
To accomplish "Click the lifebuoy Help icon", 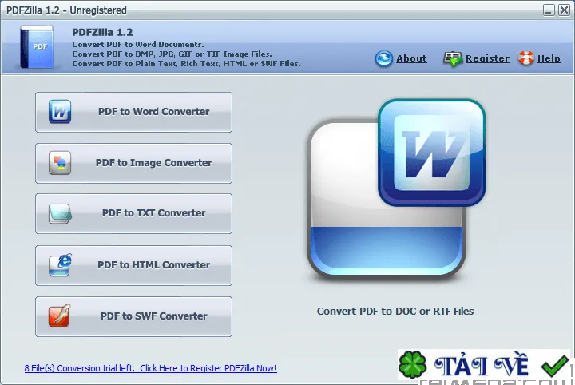I will click(x=526, y=58).
